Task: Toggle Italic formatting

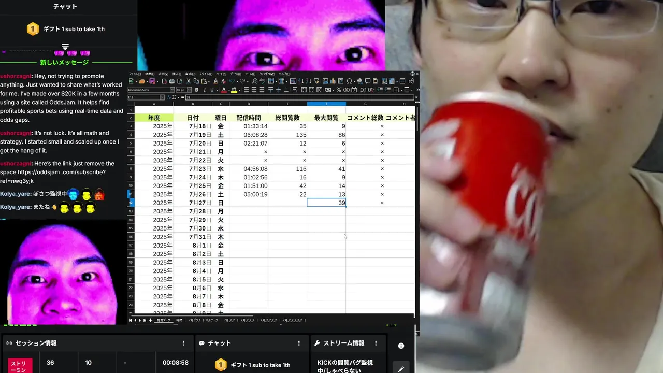Action: click(205, 90)
